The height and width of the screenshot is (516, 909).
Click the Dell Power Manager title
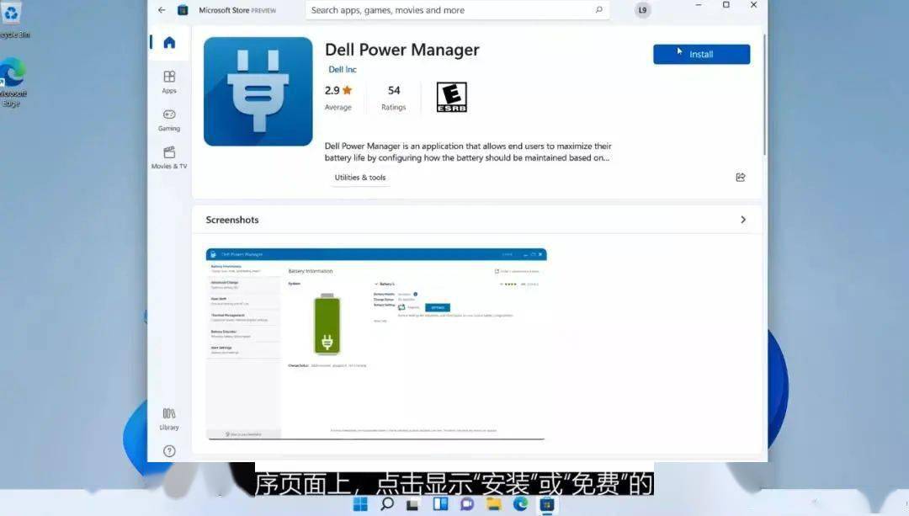[x=401, y=50]
